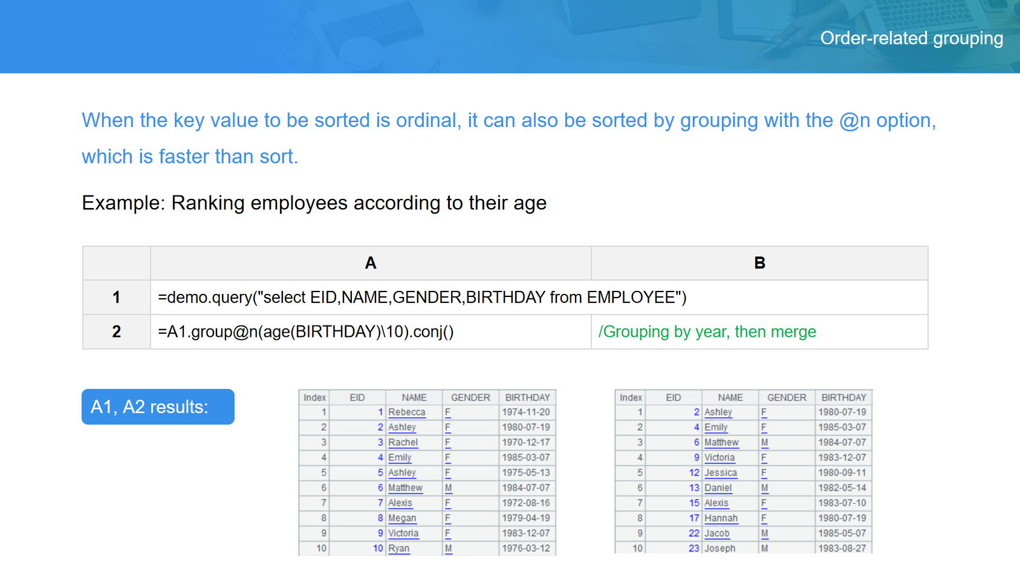Select column header B in the code grid
1020x574 pixels.
point(759,263)
